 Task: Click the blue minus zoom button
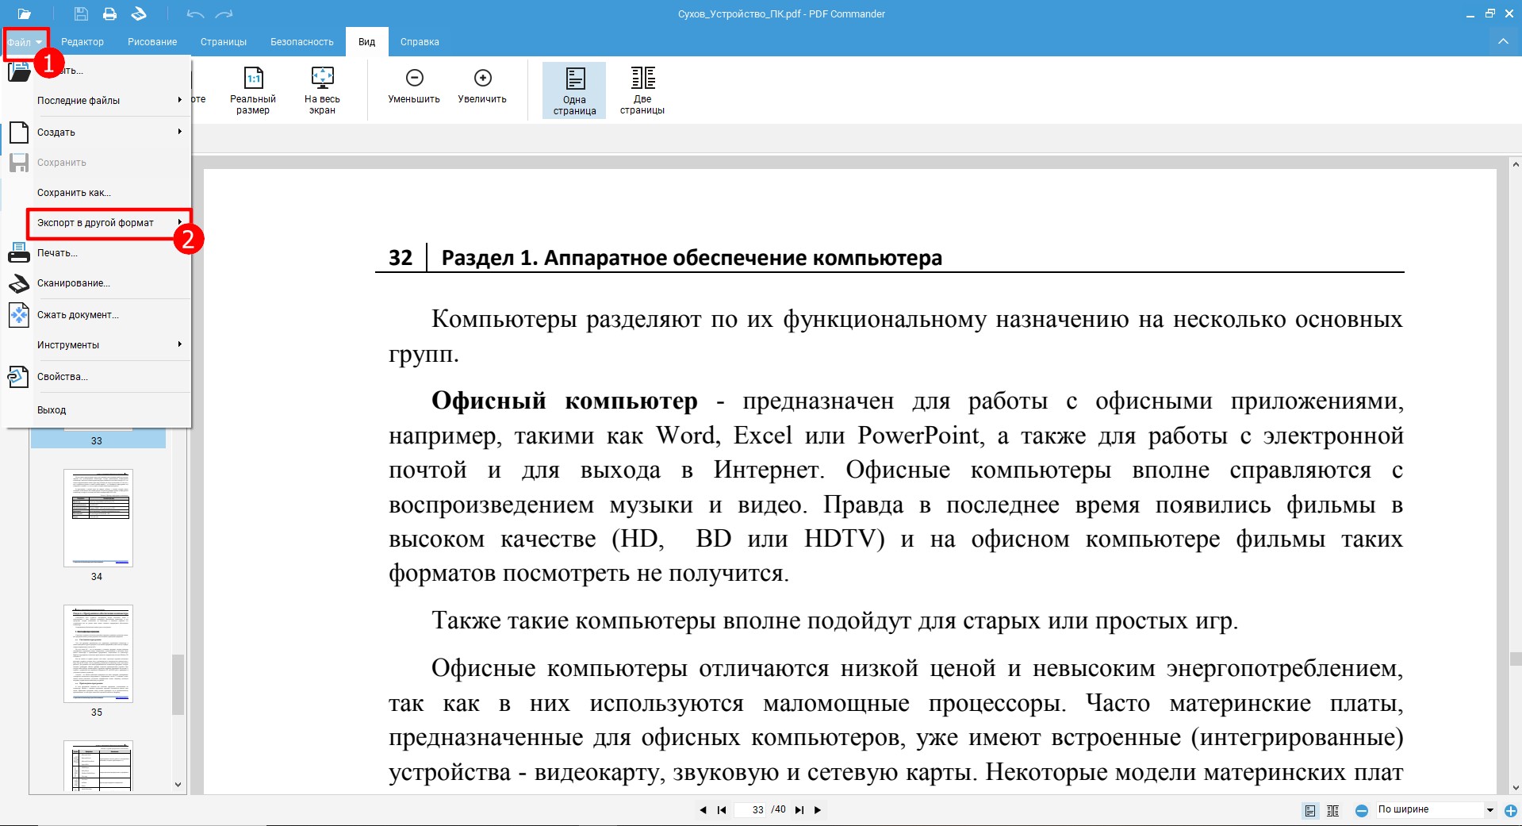[x=1362, y=811]
